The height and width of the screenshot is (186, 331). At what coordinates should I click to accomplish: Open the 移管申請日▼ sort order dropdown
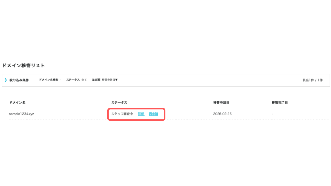[110, 80]
